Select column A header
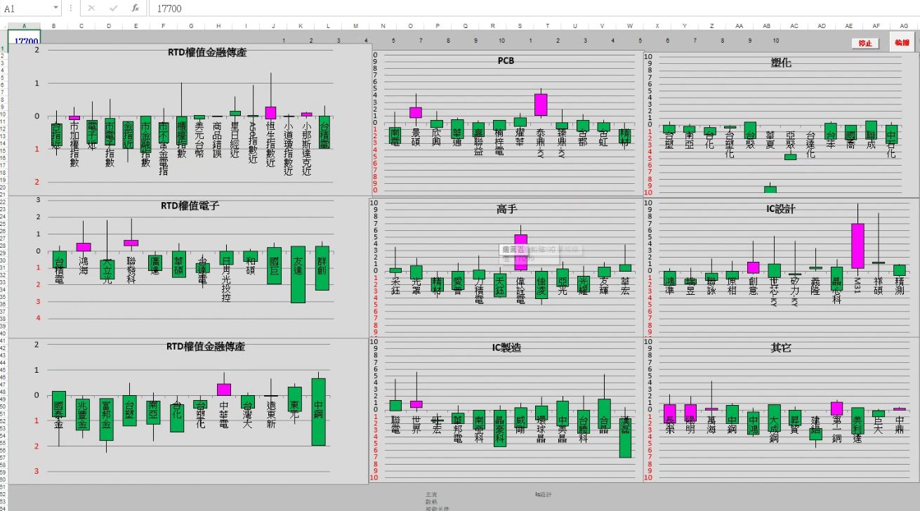Image resolution: width=920 pixels, height=511 pixels. [25, 26]
